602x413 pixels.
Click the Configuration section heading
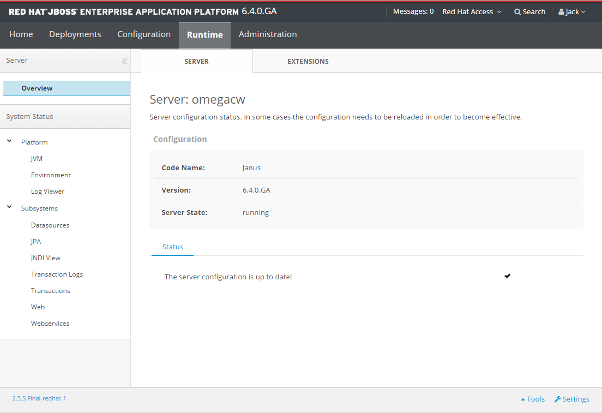(180, 139)
